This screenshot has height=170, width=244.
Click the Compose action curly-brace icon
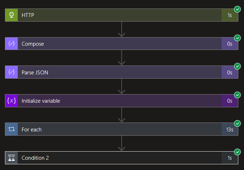11,44
